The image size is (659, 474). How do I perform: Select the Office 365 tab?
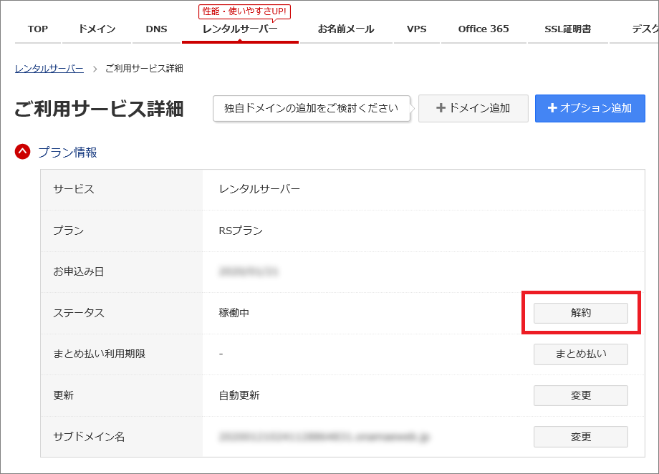(483, 29)
